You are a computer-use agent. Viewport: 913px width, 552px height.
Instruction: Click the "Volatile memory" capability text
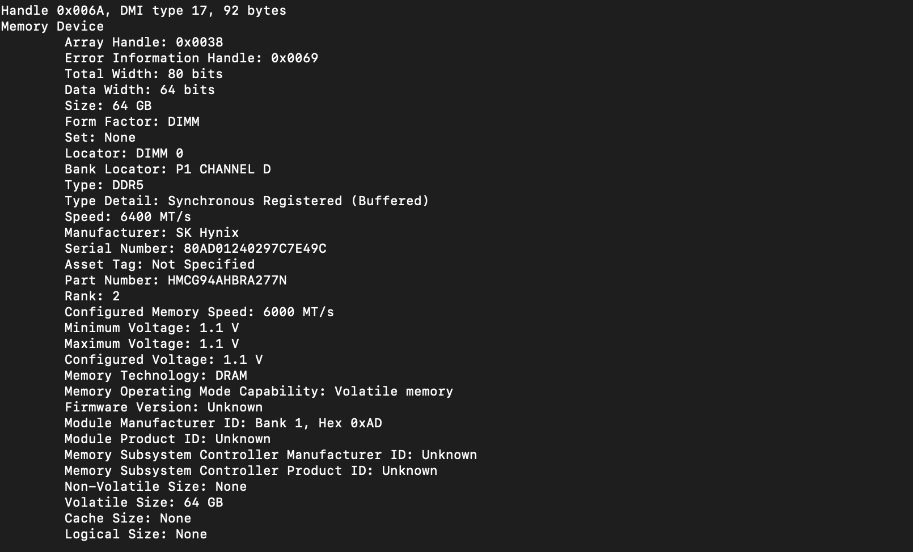point(394,392)
